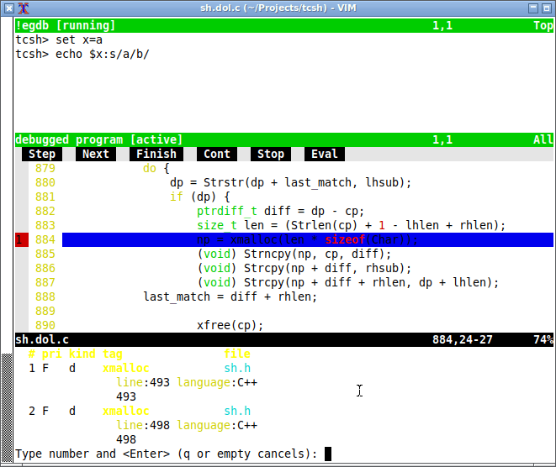556x467 pixels.
Task: Click the 'do {' statement on line 879
Action: tap(156, 168)
